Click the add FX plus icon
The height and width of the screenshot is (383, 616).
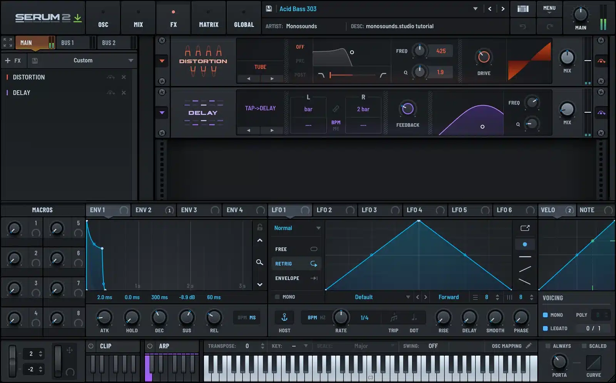8,60
